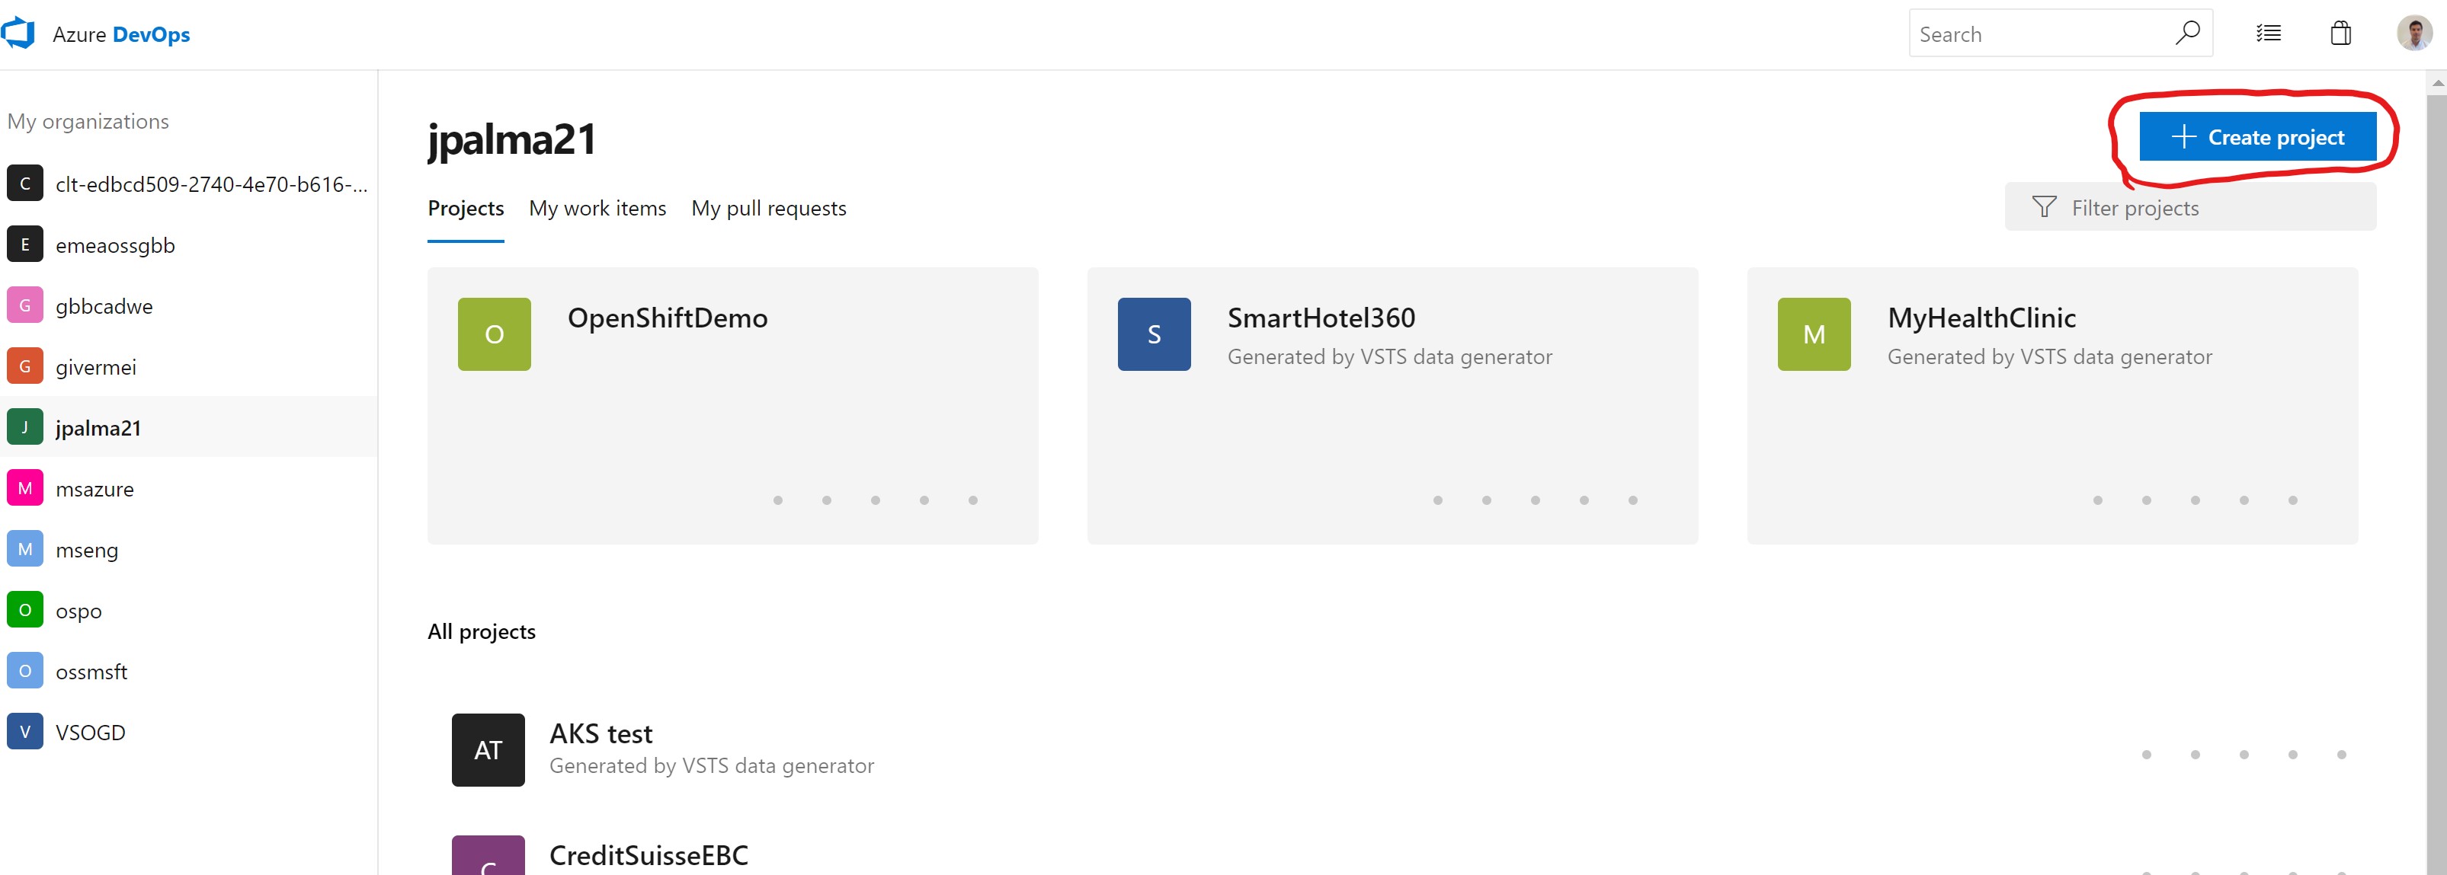Open the user profile avatar
The width and height of the screenshot is (2447, 875).
[x=2413, y=34]
